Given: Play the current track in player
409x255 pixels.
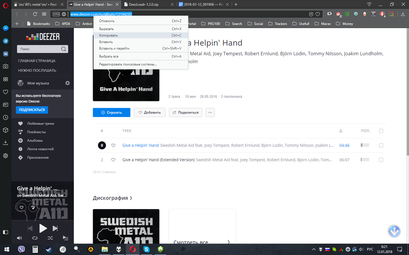Looking at the screenshot, I should tap(43, 228).
